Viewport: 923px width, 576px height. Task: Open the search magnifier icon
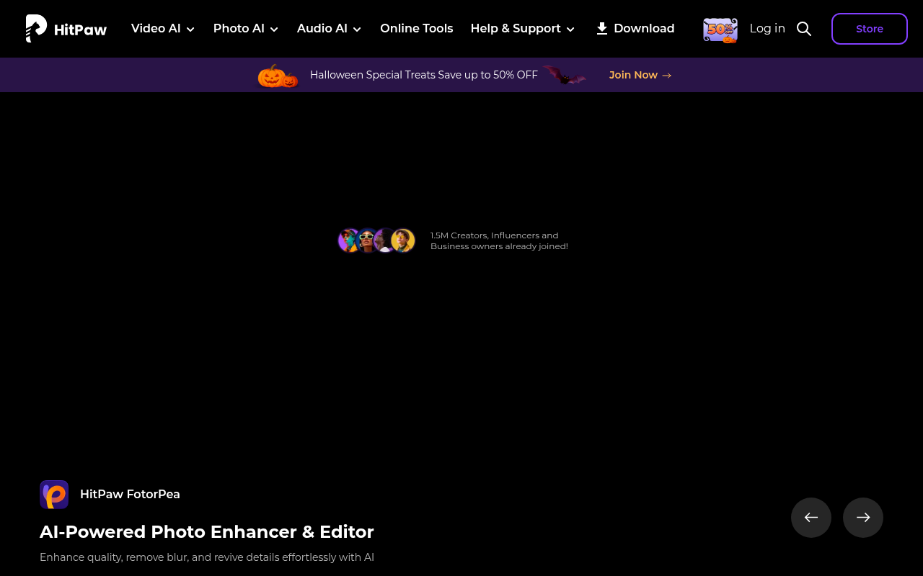coord(804,29)
